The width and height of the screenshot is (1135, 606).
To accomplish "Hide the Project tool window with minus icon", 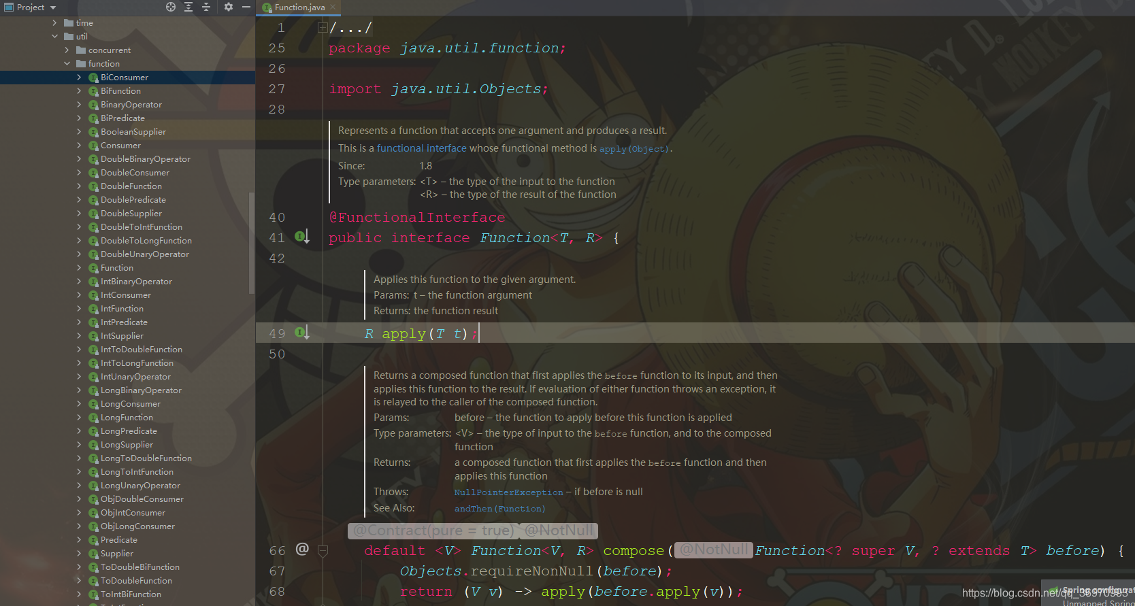I will tap(246, 7).
